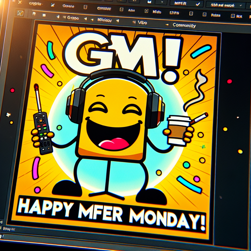Click the brush icon left of the Gcaate menu

(x=53, y=5)
